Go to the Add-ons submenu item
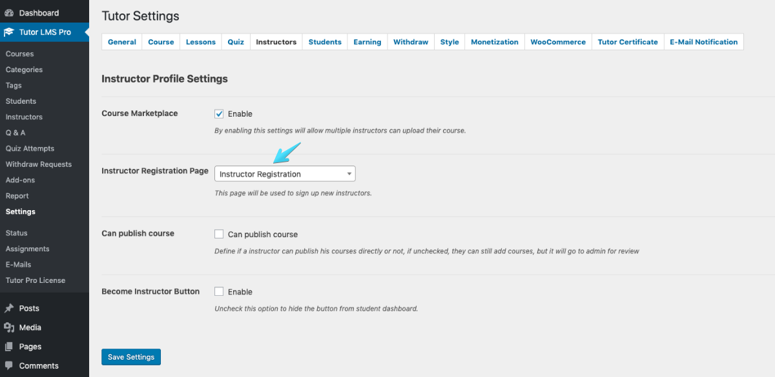This screenshot has width=775, height=377. [x=21, y=180]
